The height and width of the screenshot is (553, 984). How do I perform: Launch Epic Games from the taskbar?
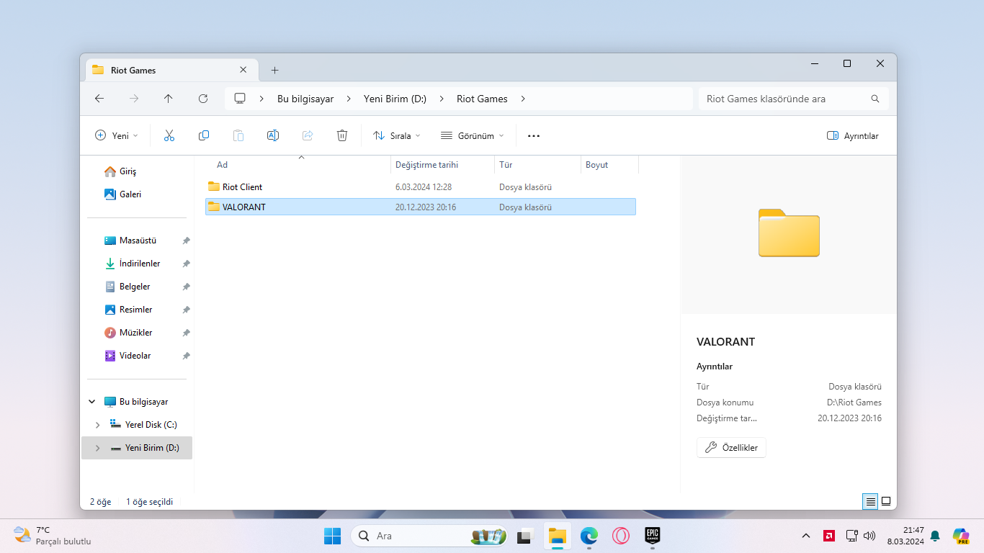[x=653, y=536]
